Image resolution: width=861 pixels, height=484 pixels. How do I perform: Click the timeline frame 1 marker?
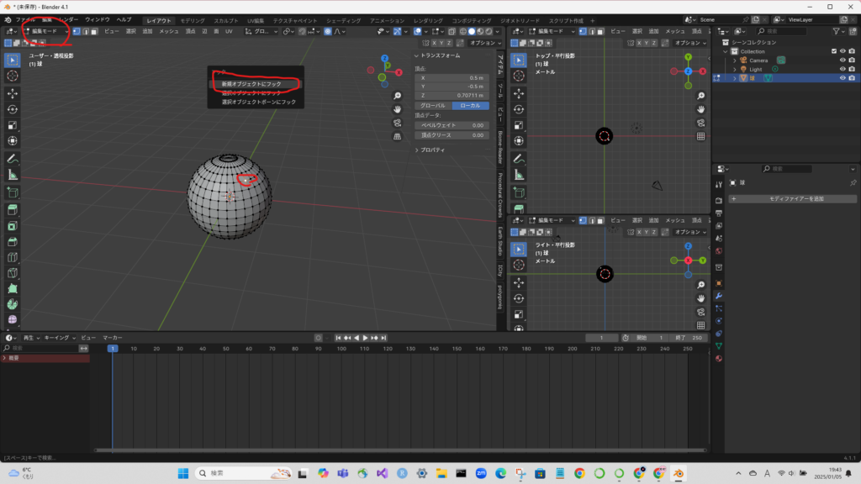(x=112, y=348)
